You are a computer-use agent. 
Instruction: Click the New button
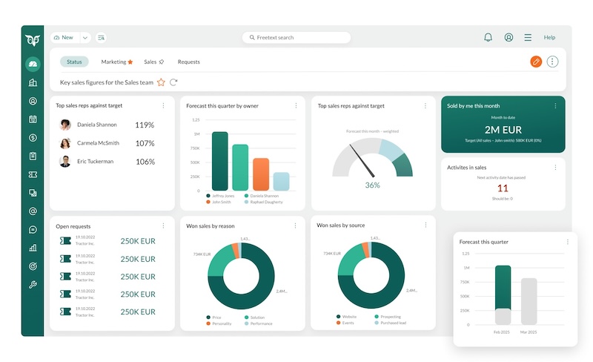coord(64,37)
